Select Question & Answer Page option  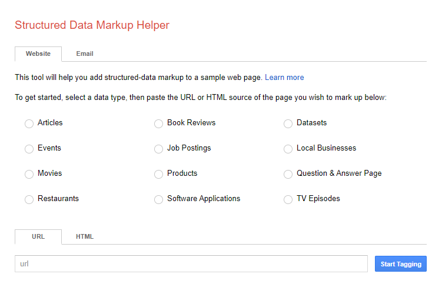pos(288,174)
